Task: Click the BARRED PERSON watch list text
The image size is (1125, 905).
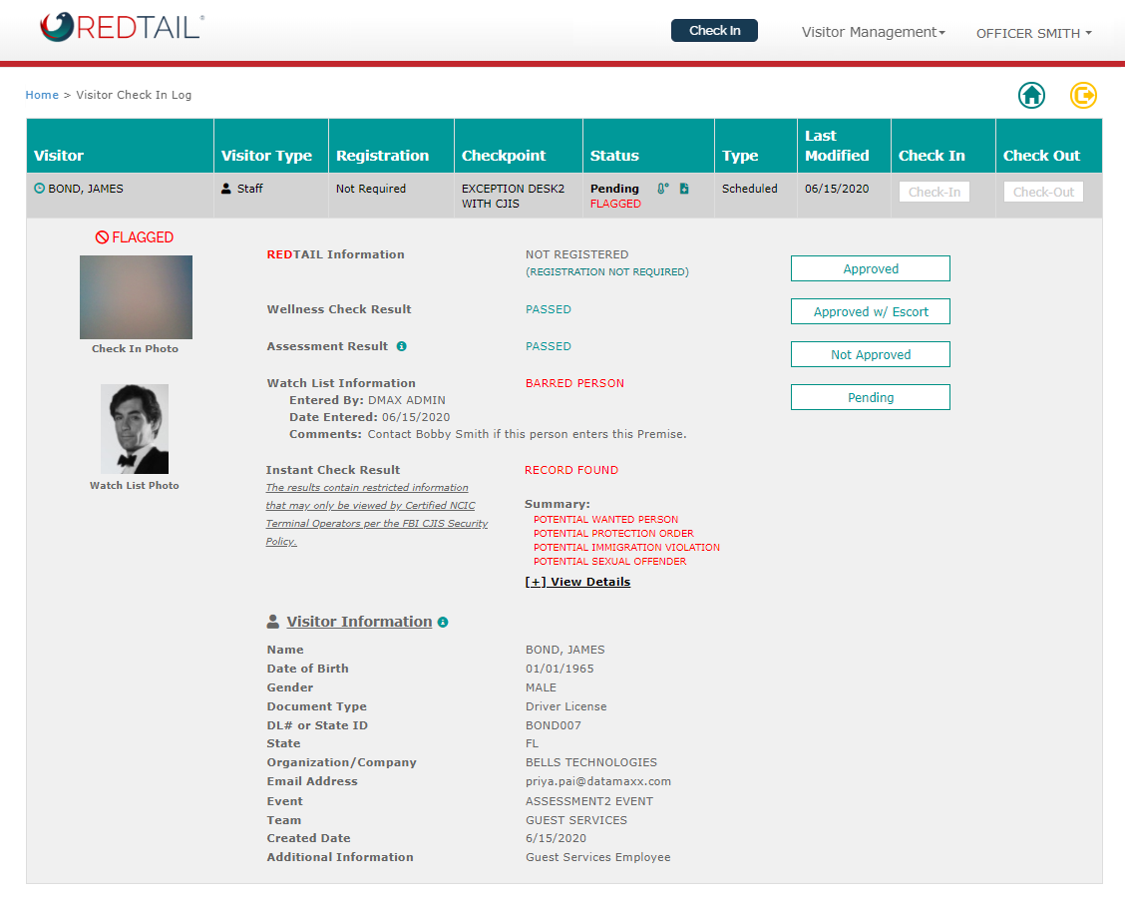Action: click(574, 383)
